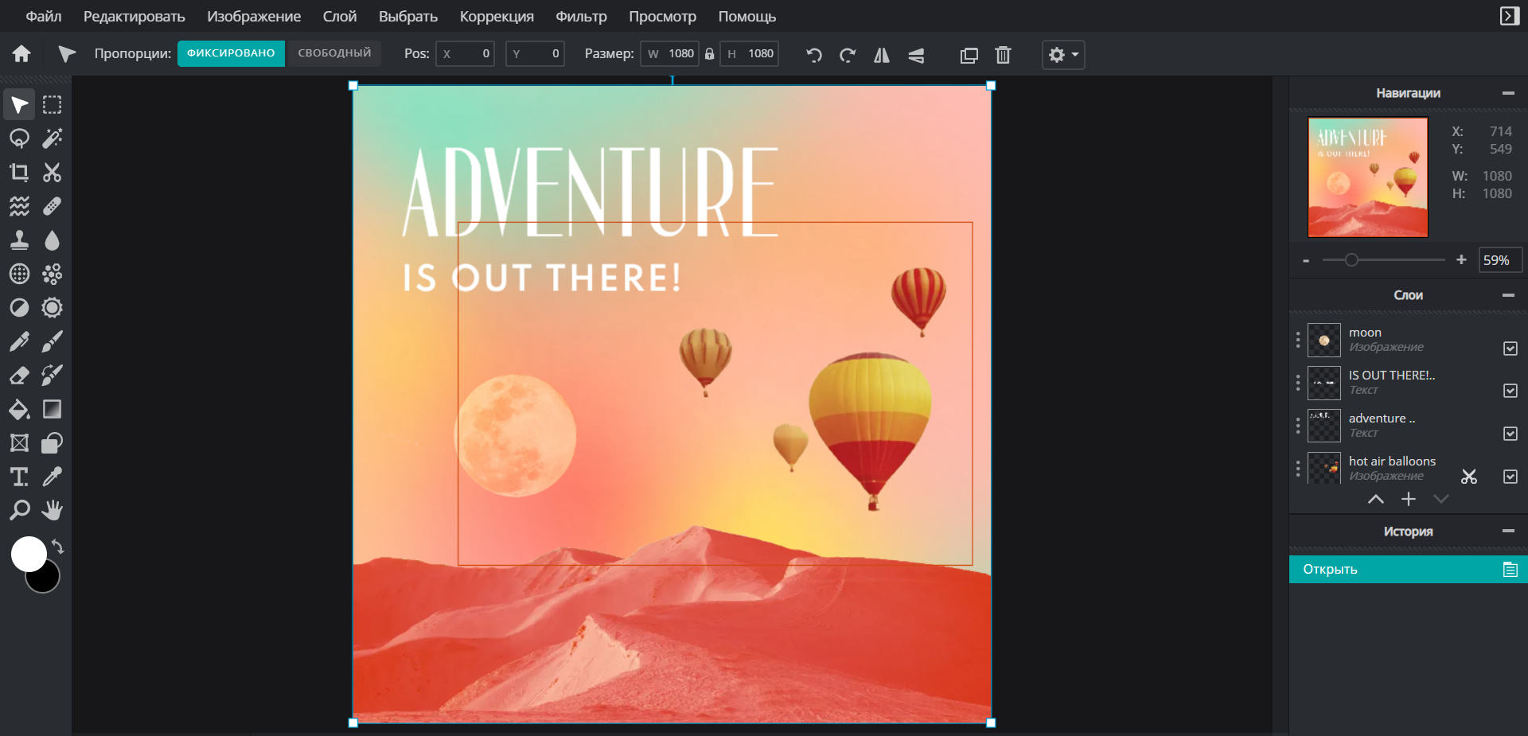Select the Eraser tool
Viewport: 1528px width, 736px height.
(19, 376)
